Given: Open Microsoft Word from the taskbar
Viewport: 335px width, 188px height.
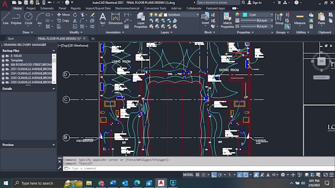Looking at the screenshot, I should pos(113,183).
